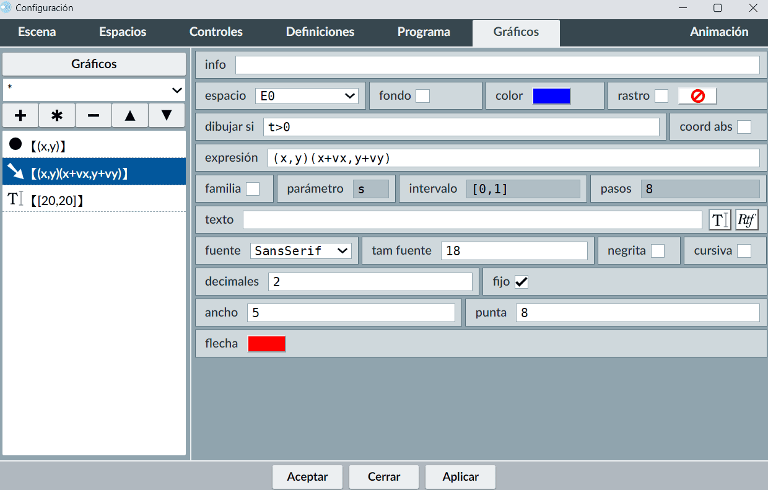Move graphic up with the up arrow

(130, 116)
